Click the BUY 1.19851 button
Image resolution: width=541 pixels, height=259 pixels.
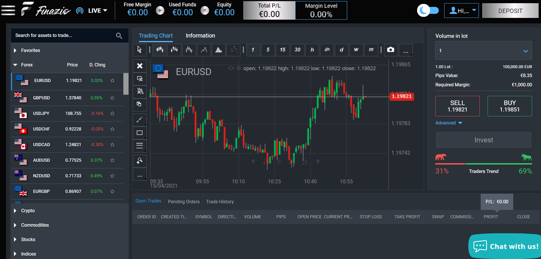509,106
